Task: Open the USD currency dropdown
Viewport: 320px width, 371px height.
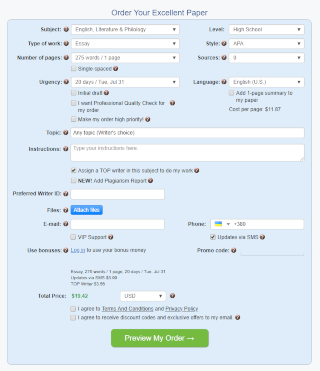Action: [x=143, y=296]
